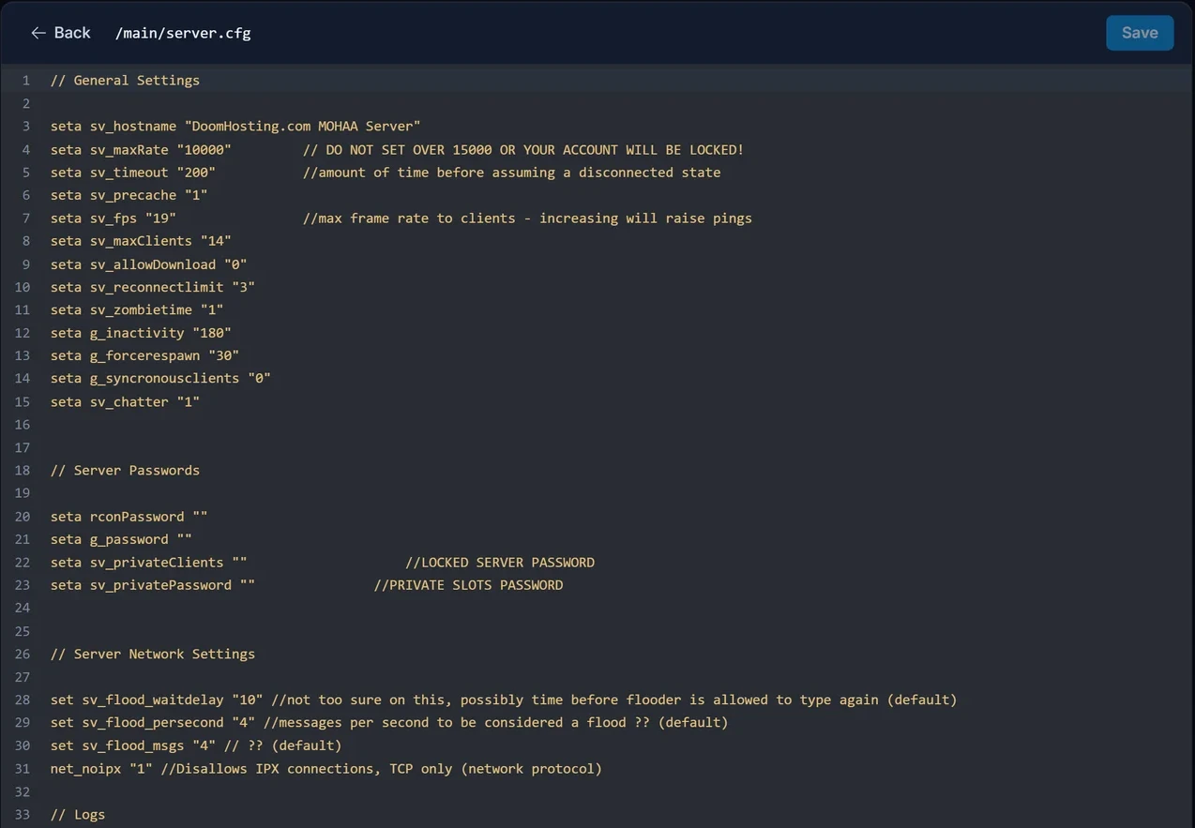The image size is (1195, 828).
Task: Click the sv_reconnectlimit "3" line
Action: tap(153, 287)
